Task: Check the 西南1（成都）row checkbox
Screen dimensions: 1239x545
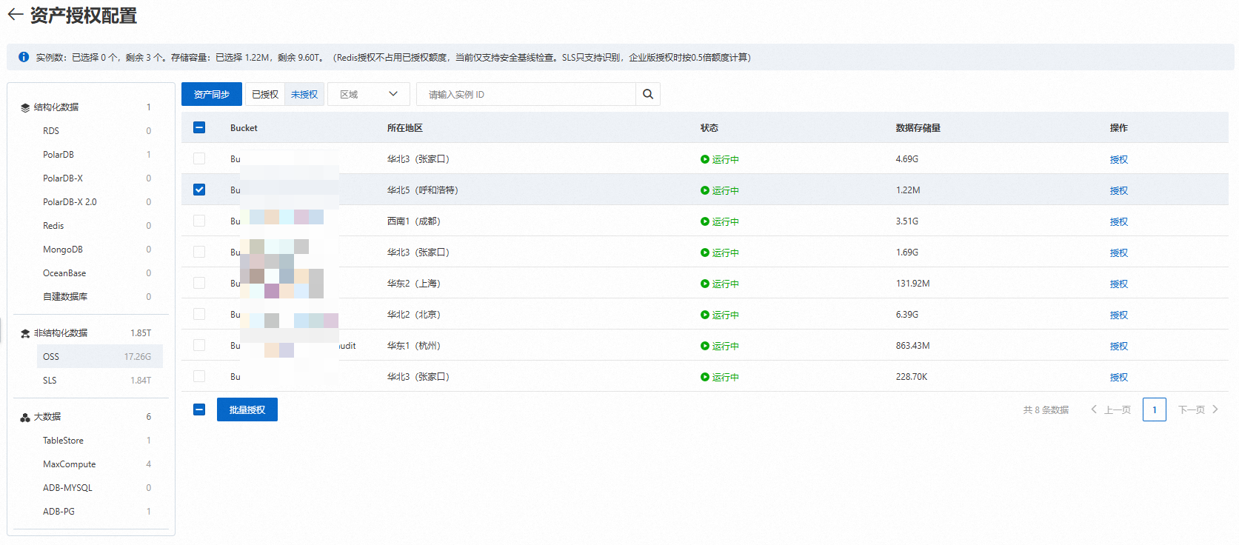Action: click(x=199, y=221)
